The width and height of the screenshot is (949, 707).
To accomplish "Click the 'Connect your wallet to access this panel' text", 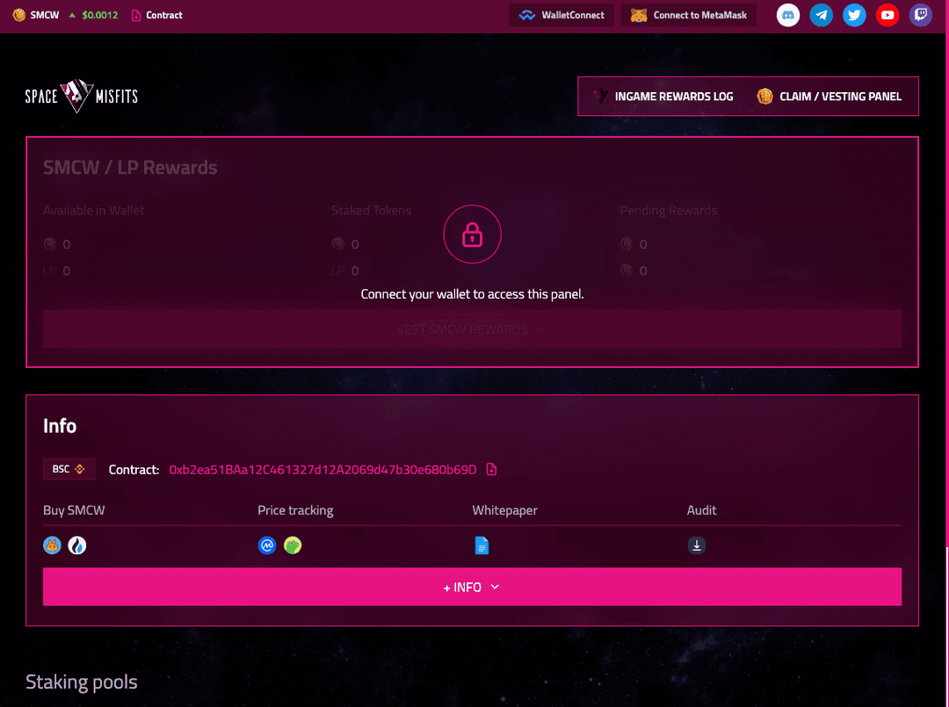I will (x=472, y=294).
